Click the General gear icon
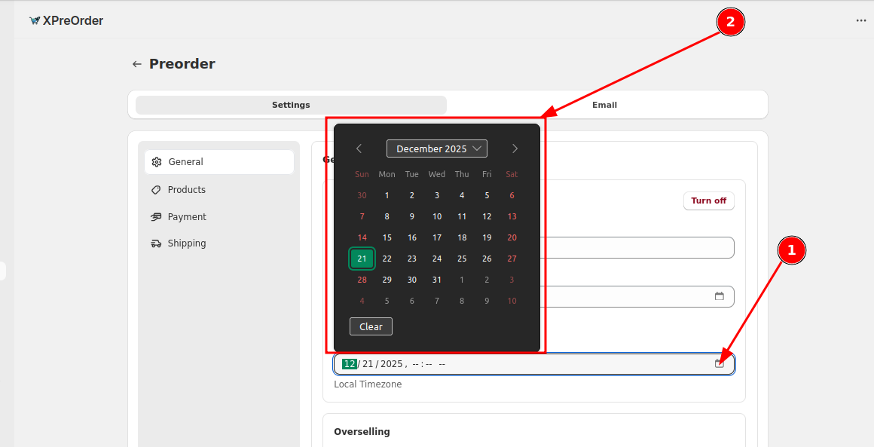874x447 pixels. (157, 162)
